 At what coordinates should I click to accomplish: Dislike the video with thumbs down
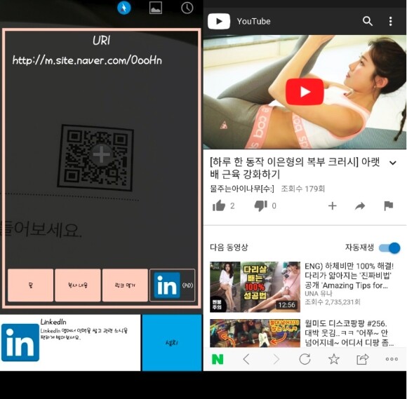pos(260,206)
